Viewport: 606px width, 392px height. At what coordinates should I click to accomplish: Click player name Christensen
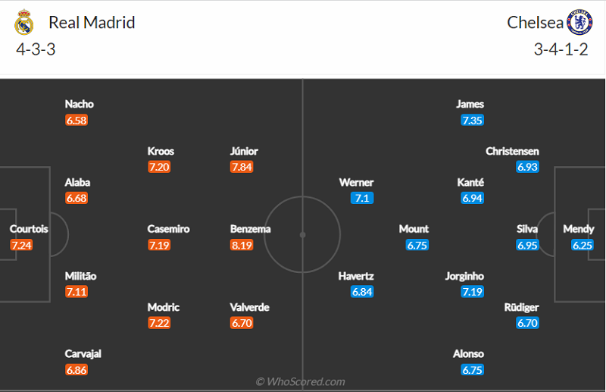(512, 151)
